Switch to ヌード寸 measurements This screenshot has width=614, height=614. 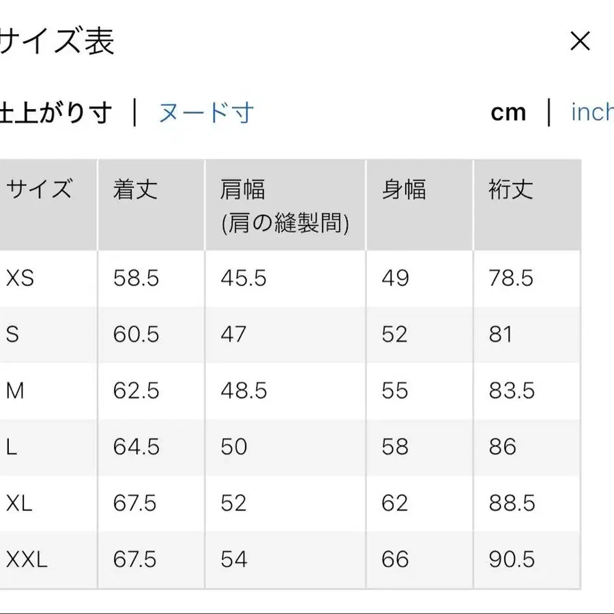[206, 114]
